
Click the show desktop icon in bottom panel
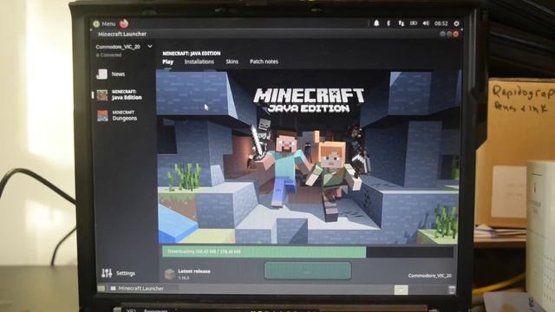101,289
